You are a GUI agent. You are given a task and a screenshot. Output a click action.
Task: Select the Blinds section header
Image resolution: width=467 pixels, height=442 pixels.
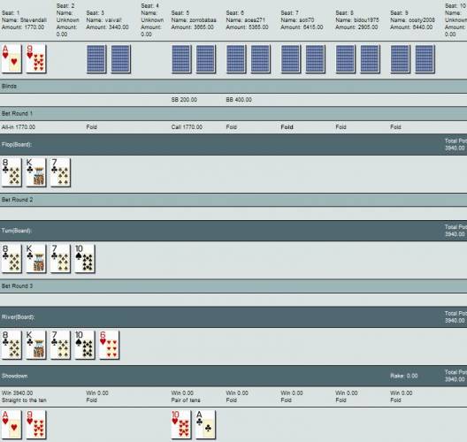point(233,87)
